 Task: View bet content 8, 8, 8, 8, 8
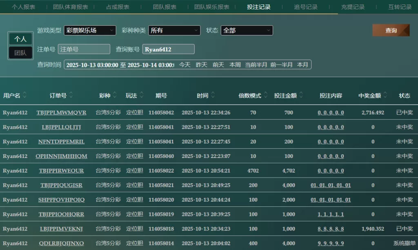click(x=331, y=229)
